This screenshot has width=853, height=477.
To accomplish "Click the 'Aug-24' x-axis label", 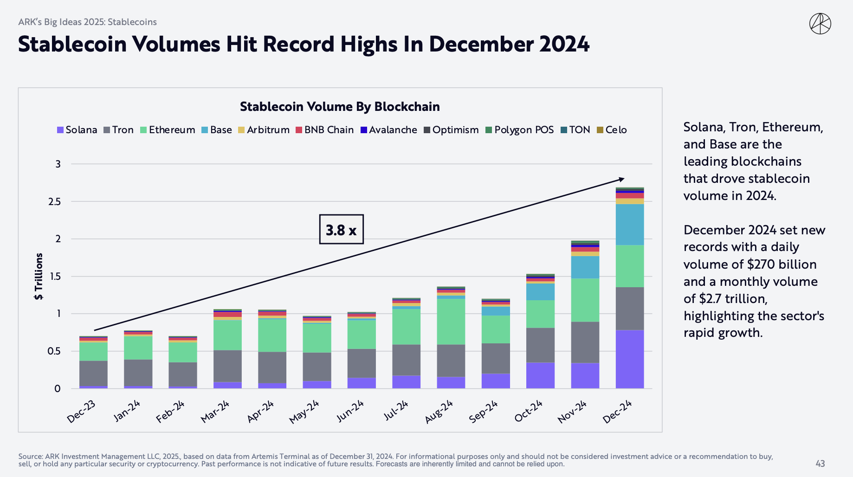I will point(439,412).
